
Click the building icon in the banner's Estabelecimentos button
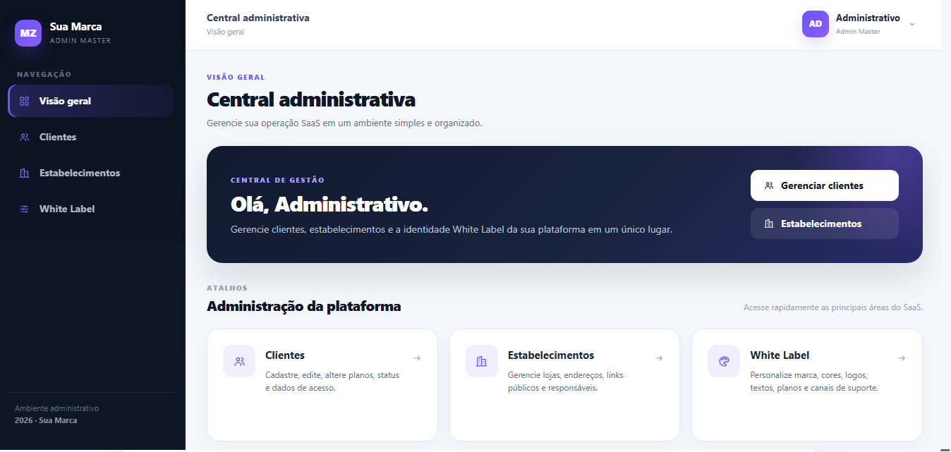click(x=769, y=224)
